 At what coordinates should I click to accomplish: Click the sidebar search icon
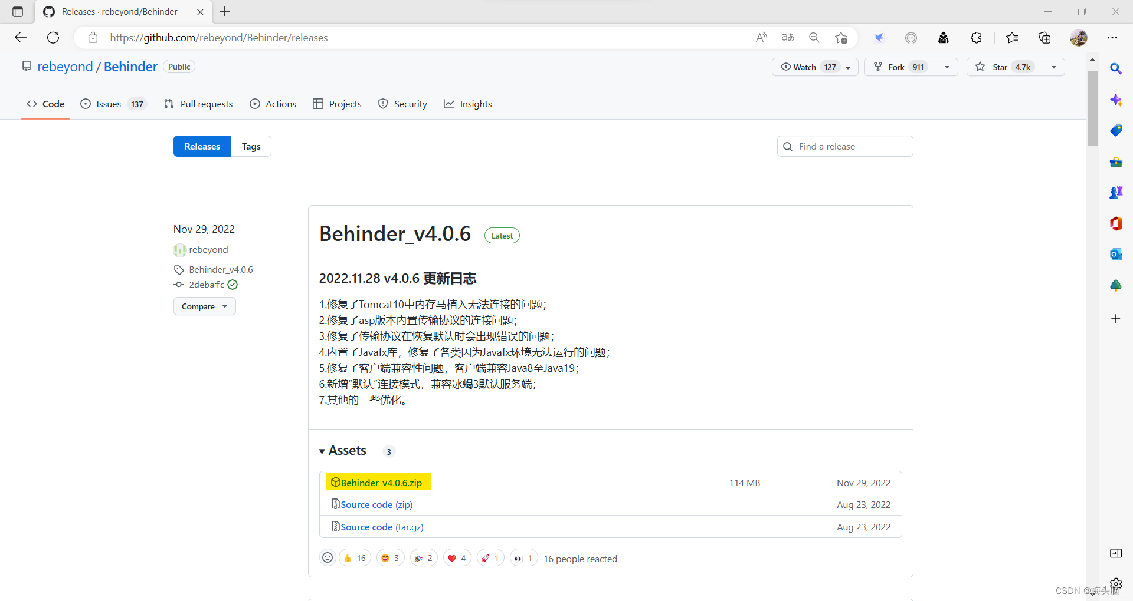coord(1115,69)
